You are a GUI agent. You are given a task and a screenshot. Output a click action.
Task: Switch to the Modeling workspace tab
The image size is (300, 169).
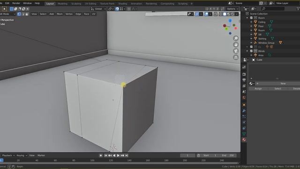pos(62,4)
